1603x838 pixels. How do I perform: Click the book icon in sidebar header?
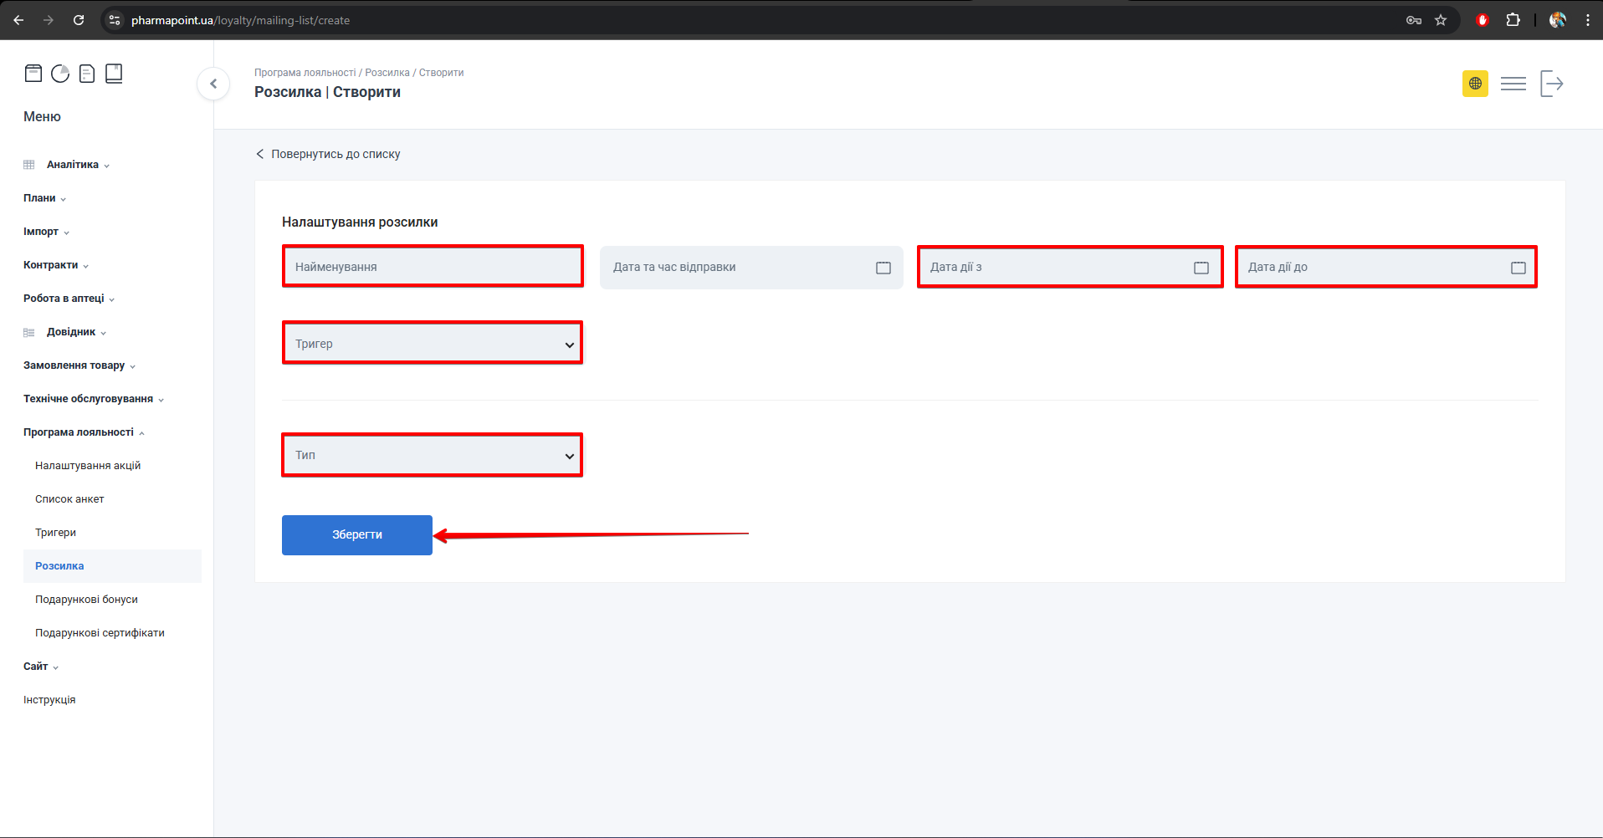coord(114,74)
